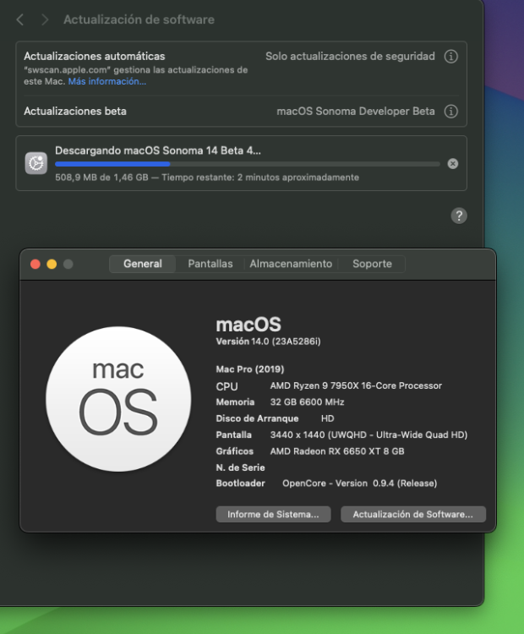Screen dimensions: 524x634
Task: Click the 3440 x 1440 display value
Action: pos(368,435)
